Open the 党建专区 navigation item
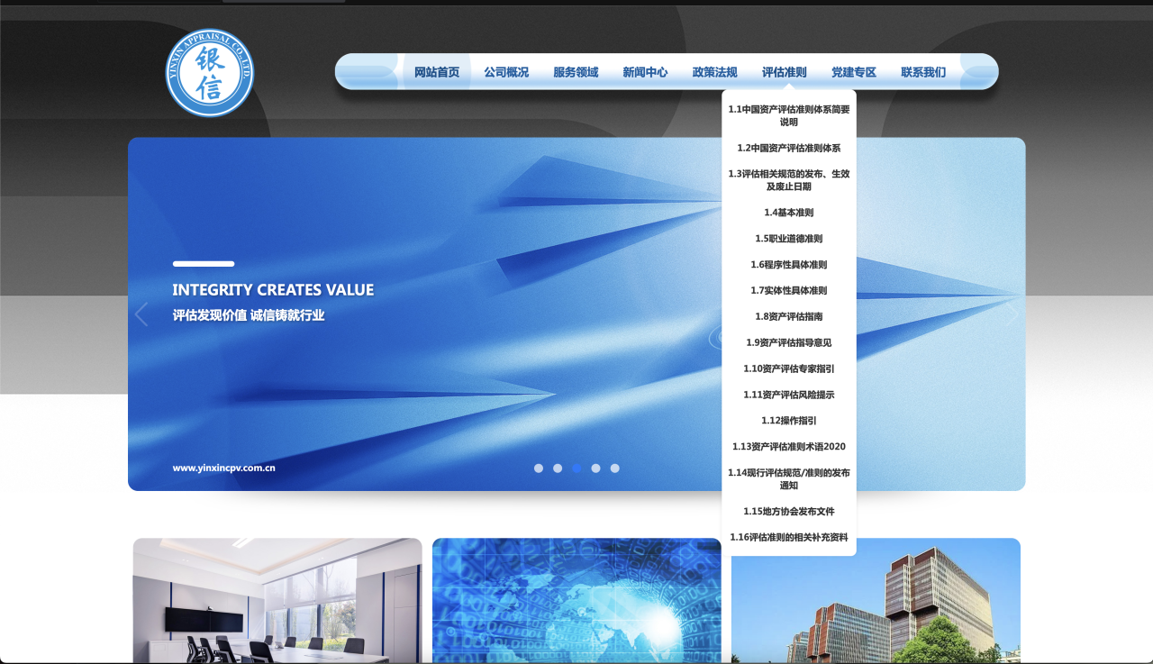 pos(854,72)
